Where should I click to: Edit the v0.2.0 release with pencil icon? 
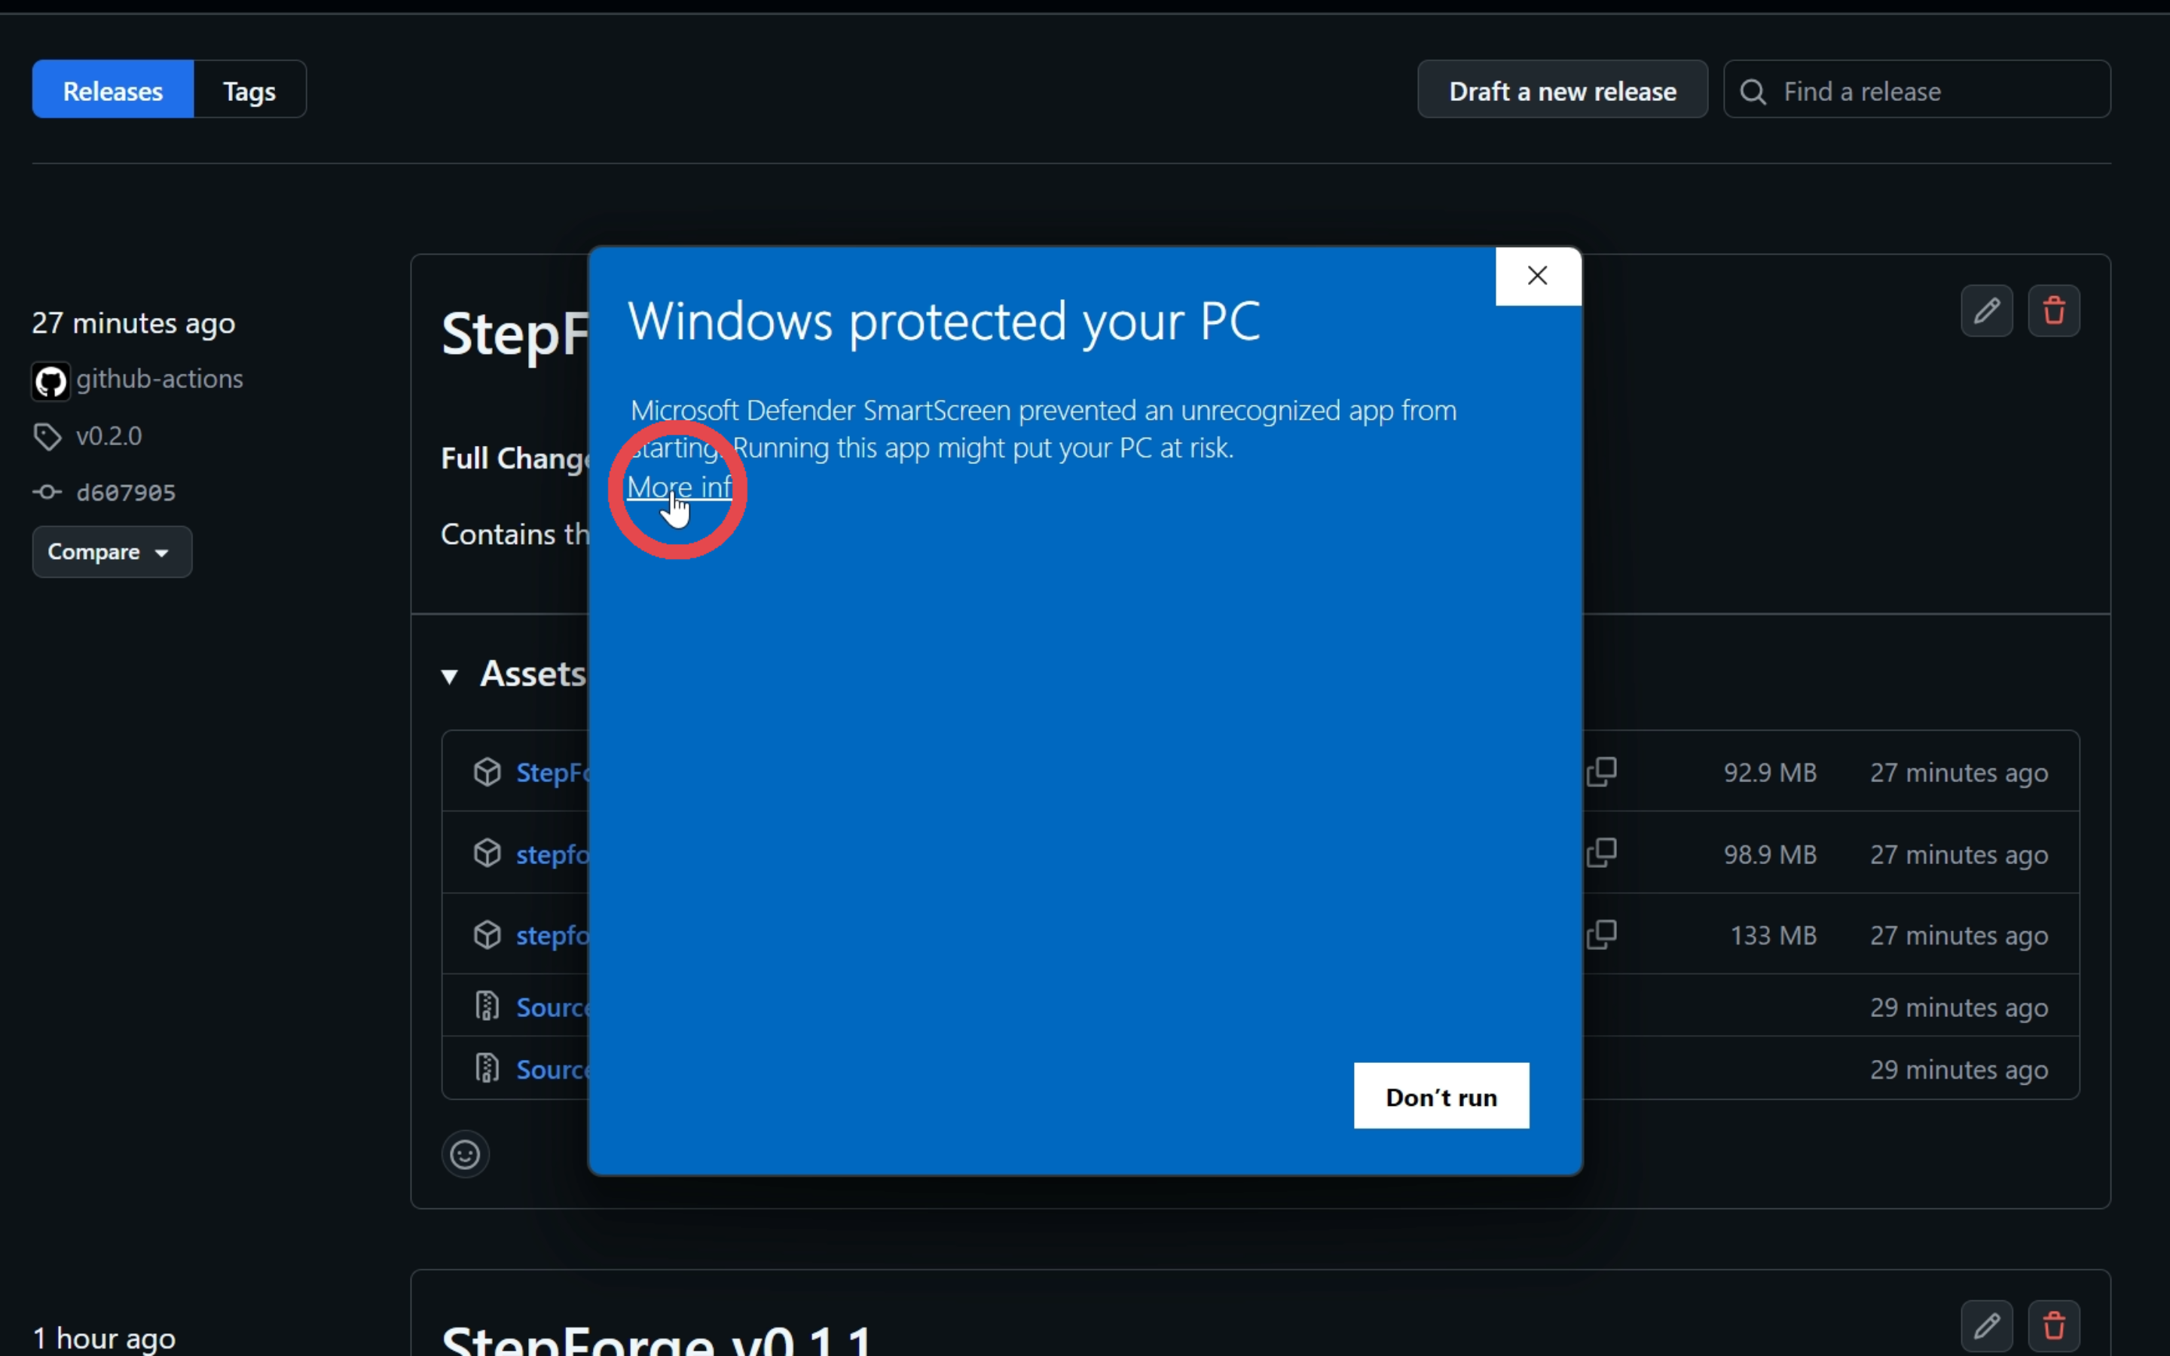click(1986, 311)
